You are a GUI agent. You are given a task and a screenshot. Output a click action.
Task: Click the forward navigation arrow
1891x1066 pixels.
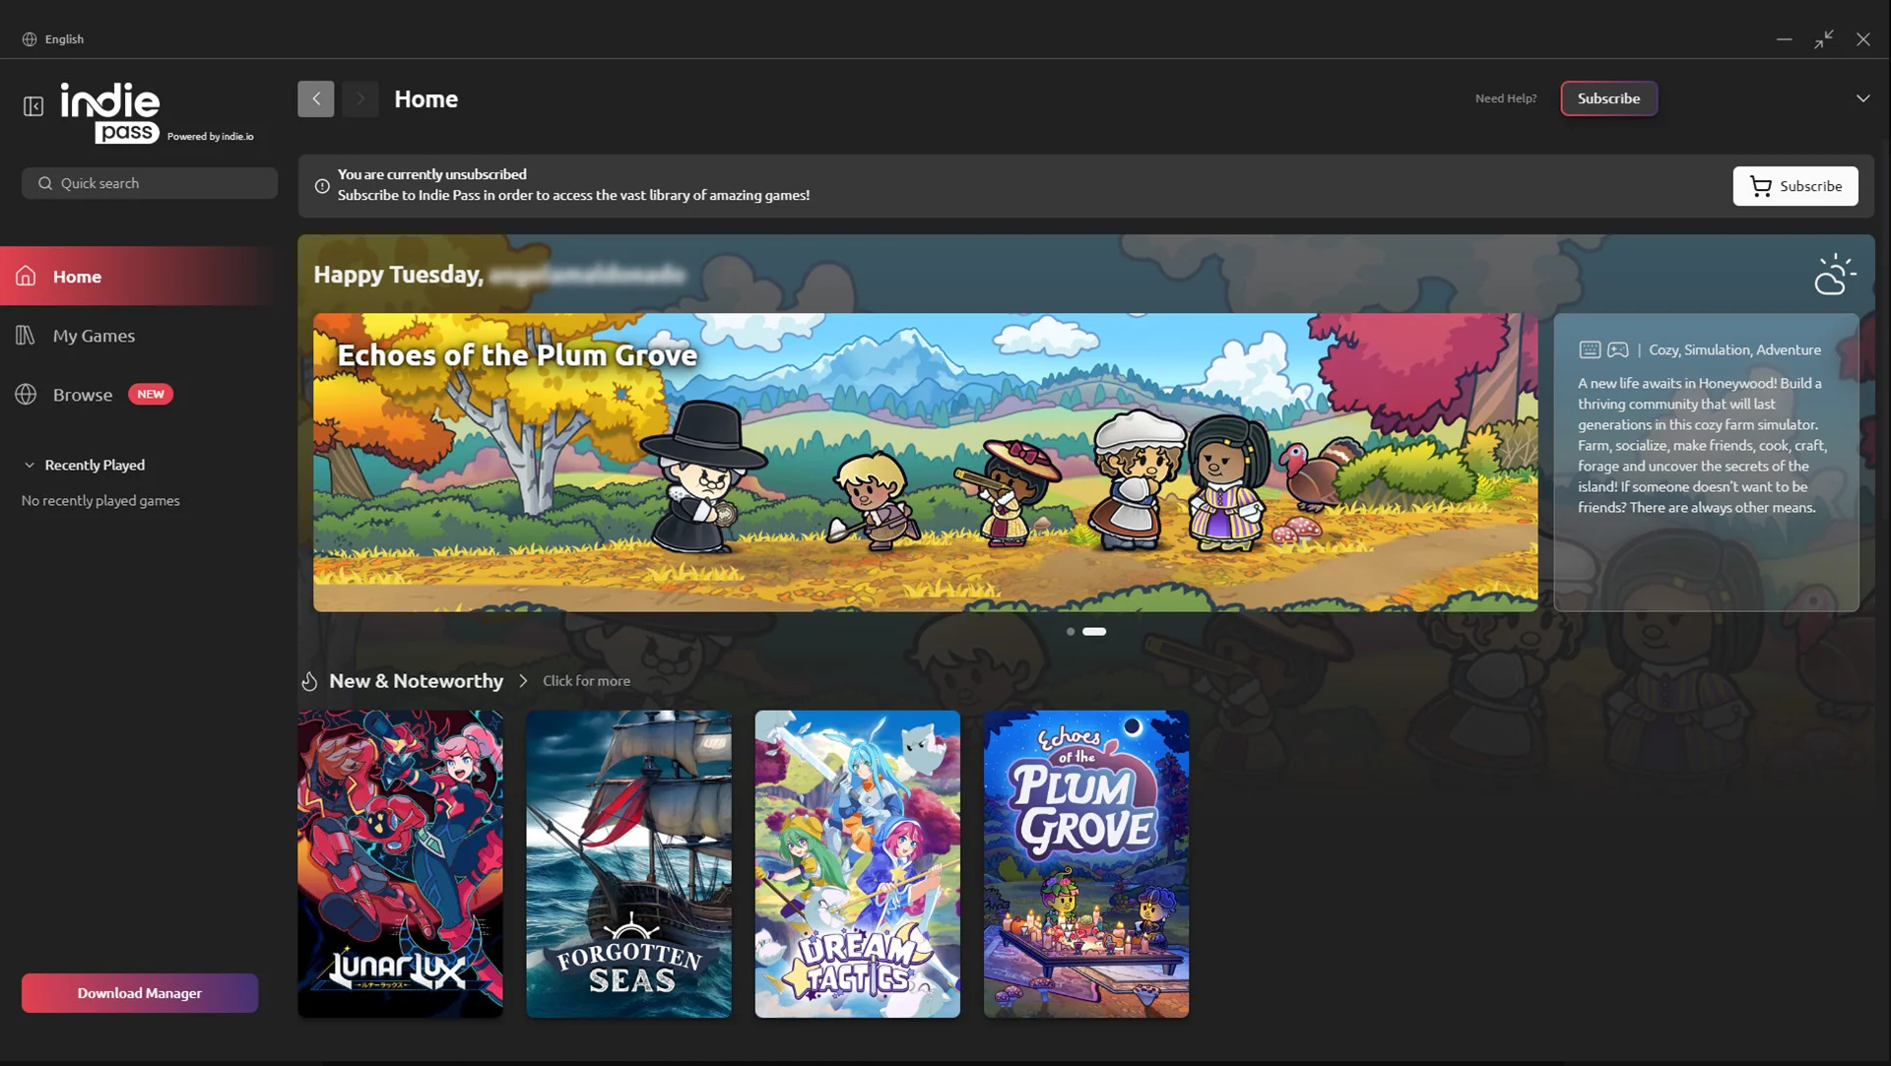click(360, 98)
